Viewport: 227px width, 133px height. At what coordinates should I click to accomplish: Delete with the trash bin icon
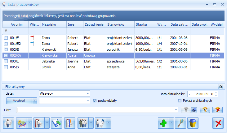(x=193, y=123)
